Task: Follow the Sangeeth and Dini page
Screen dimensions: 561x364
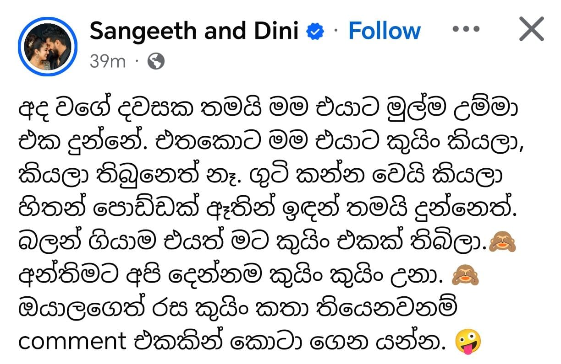Action: [x=384, y=31]
